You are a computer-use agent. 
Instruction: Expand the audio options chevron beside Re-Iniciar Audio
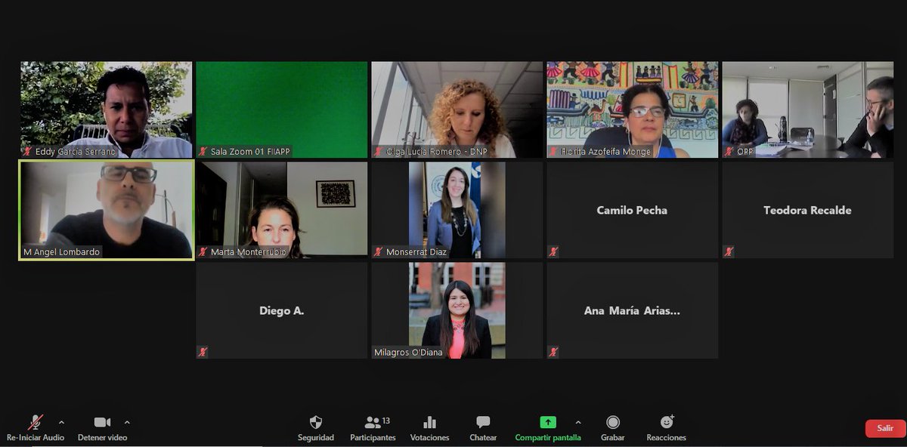61,421
